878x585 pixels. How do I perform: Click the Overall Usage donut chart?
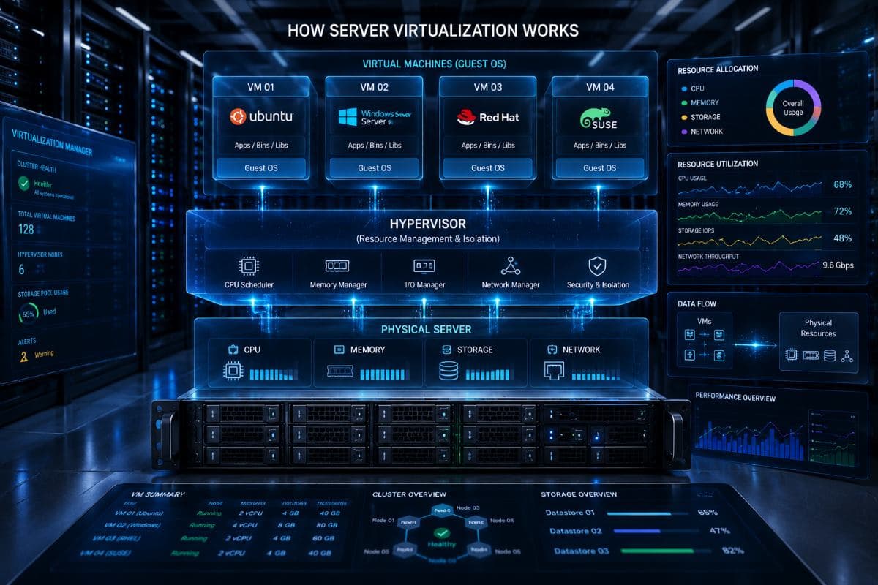tap(793, 108)
